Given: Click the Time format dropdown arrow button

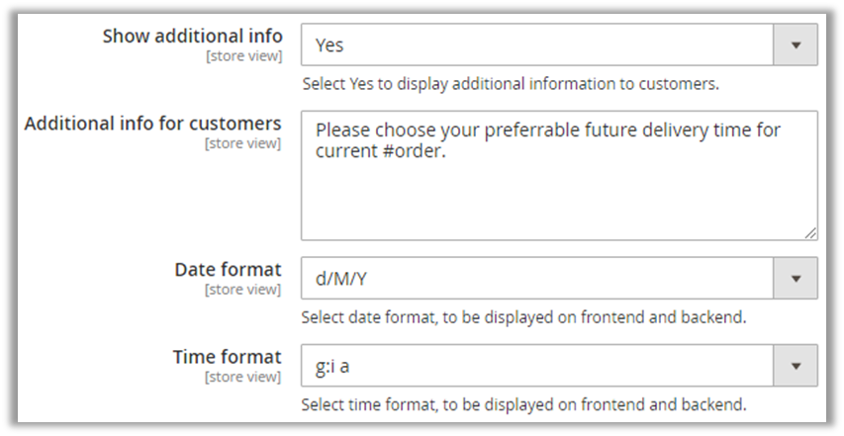Looking at the screenshot, I should 796,366.
